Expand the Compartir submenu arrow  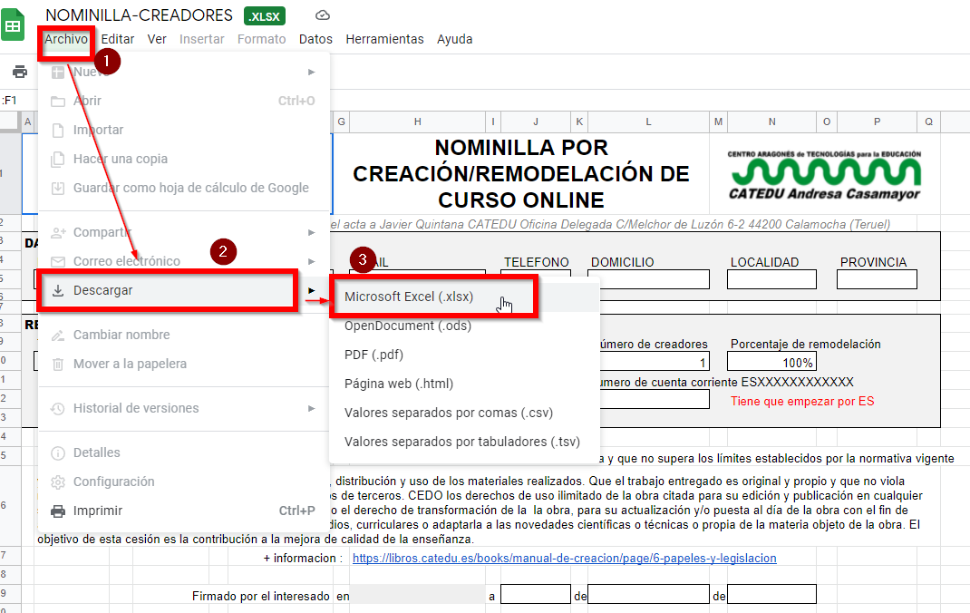pyautogui.click(x=311, y=232)
